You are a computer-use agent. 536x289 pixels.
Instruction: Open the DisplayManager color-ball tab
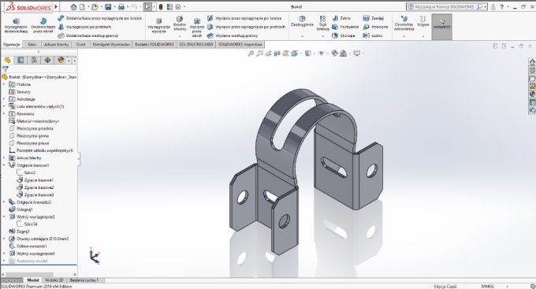point(61,60)
